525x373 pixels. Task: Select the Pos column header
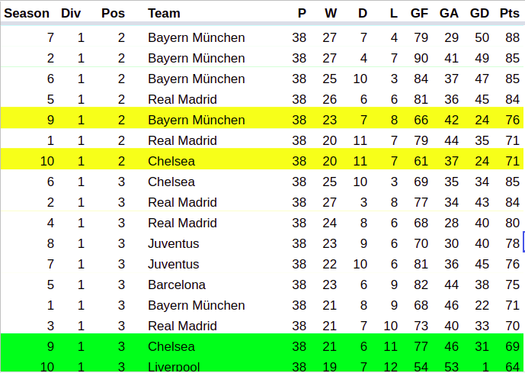[114, 13]
